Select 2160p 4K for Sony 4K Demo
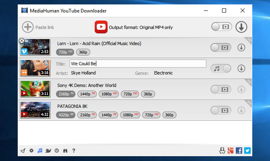The image size is (270, 161). (66, 94)
